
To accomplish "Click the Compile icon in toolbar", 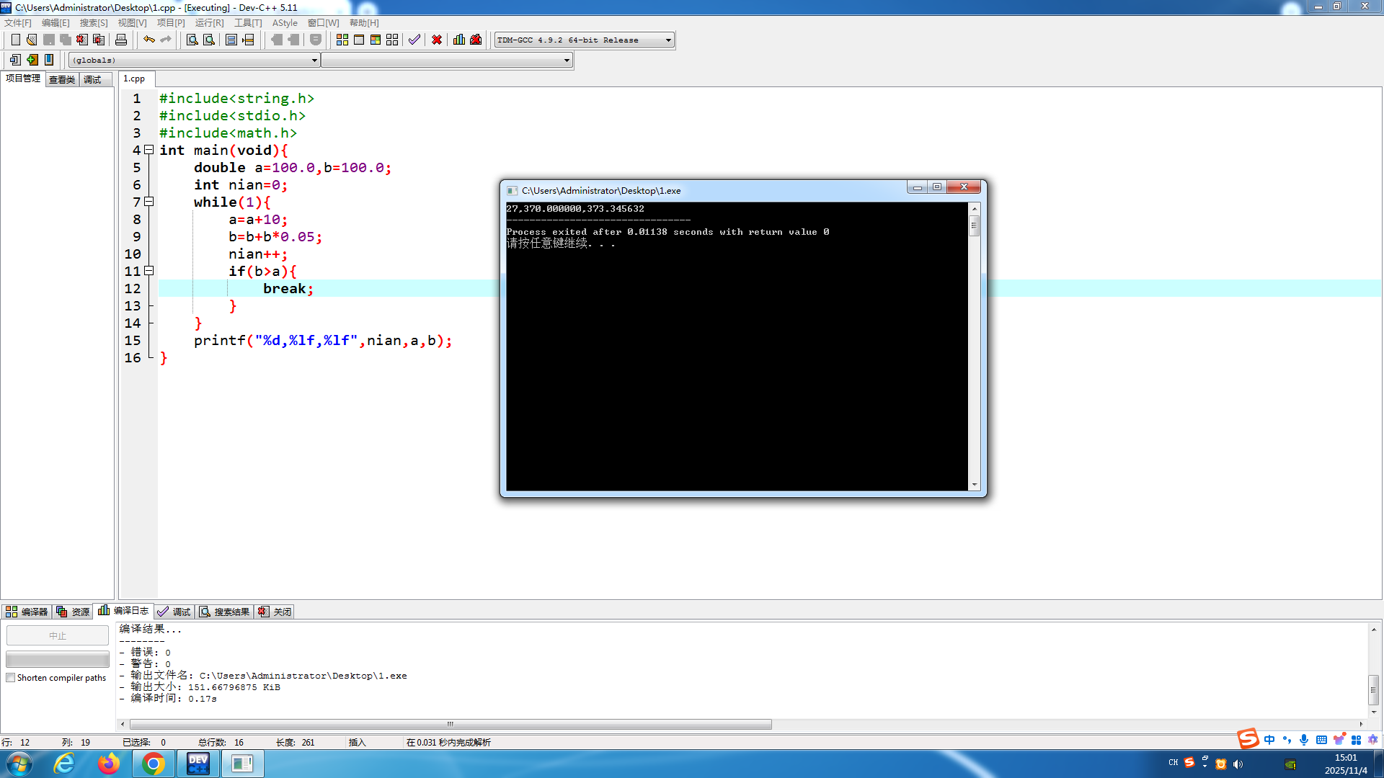I will coord(342,40).
